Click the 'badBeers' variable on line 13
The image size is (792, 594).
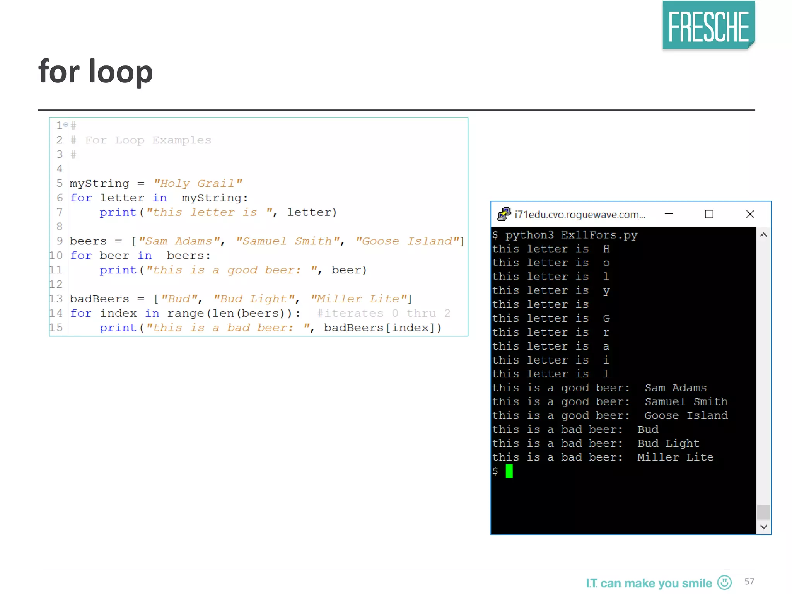point(99,299)
